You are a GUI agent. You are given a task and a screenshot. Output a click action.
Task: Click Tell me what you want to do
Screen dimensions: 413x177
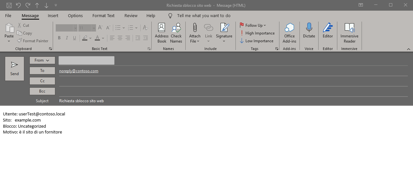204,15
